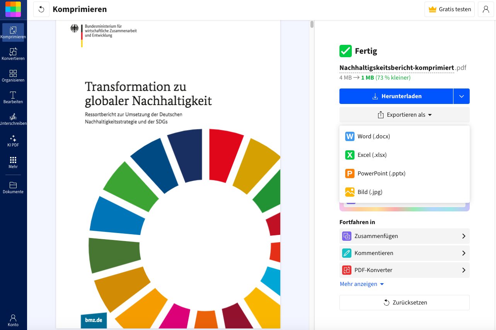Continue in PDF-Konverter
This screenshot has height=330, width=496.
point(404,270)
